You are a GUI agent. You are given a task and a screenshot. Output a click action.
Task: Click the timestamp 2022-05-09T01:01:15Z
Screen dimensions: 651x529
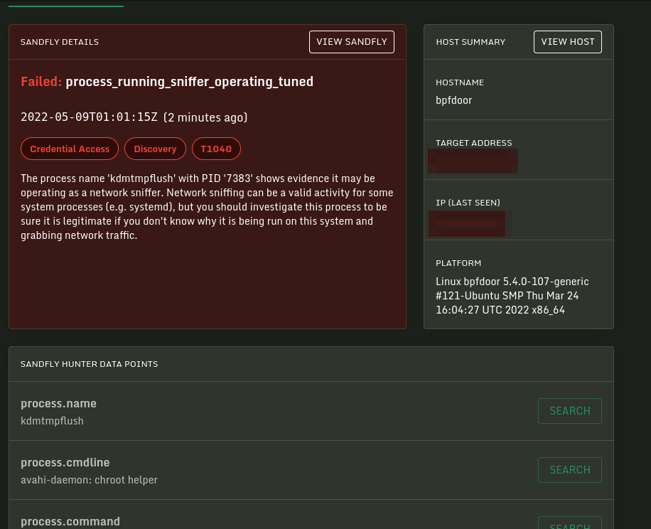click(x=90, y=117)
